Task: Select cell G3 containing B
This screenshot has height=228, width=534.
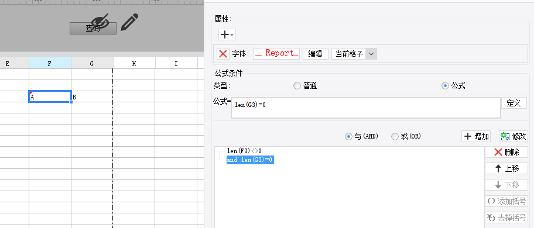Action: [92, 97]
